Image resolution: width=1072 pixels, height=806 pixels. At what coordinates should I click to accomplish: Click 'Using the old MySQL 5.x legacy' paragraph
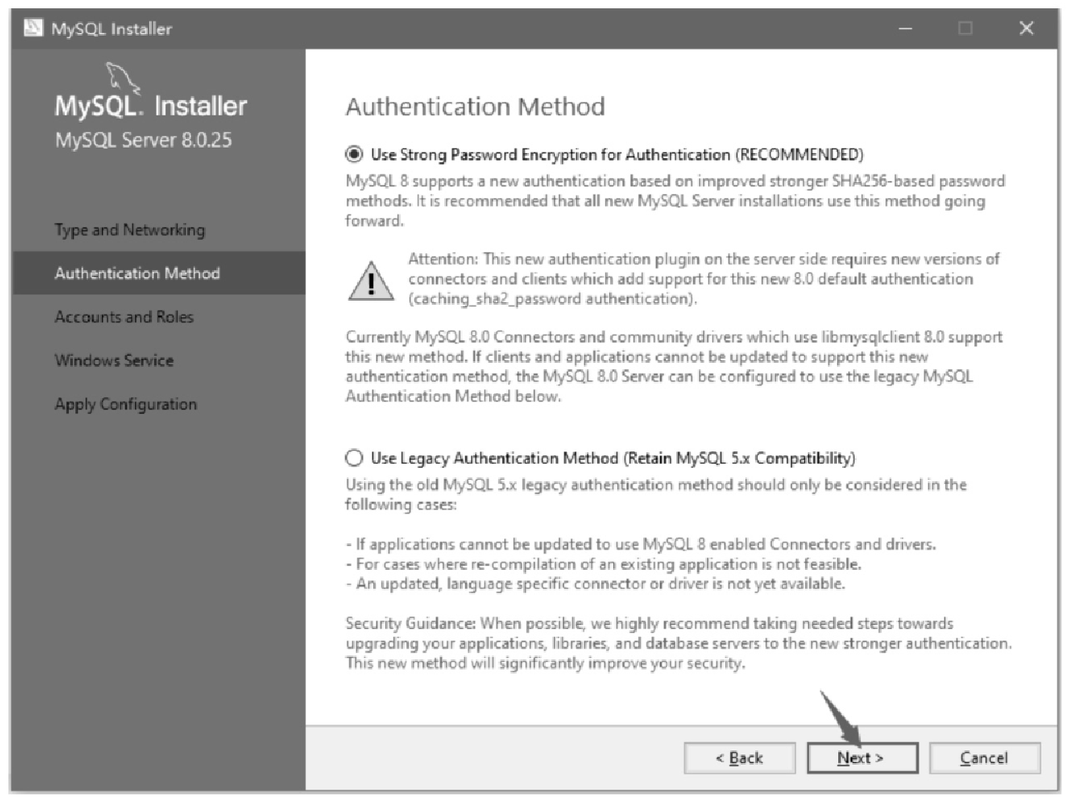click(x=656, y=495)
